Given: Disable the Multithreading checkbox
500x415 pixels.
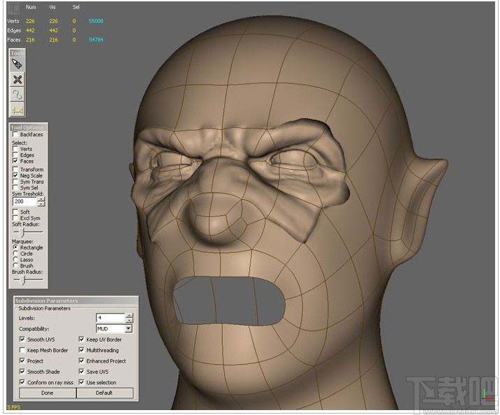Looking at the screenshot, I should point(82,351).
